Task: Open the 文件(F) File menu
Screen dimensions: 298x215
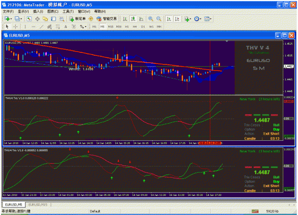Action: point(8,11)
